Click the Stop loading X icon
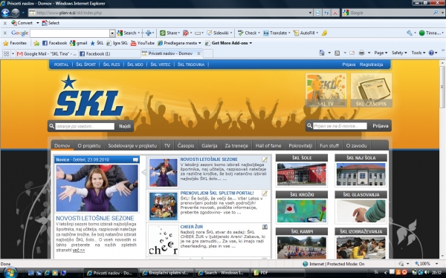The height and width of the screenshot is (278, 446). 335,13
